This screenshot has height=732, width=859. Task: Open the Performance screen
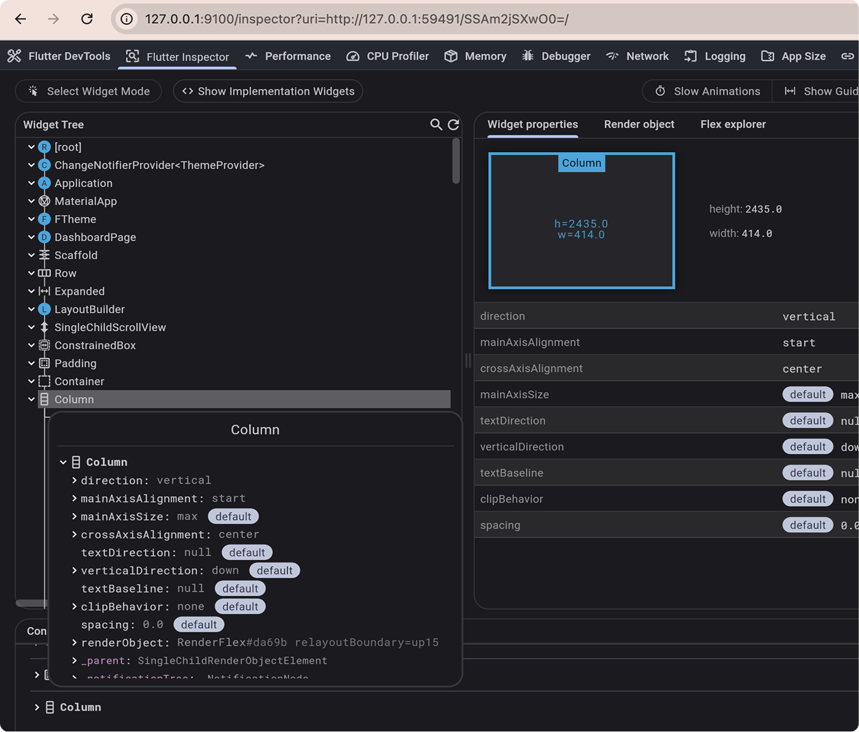tap(288, 56)
